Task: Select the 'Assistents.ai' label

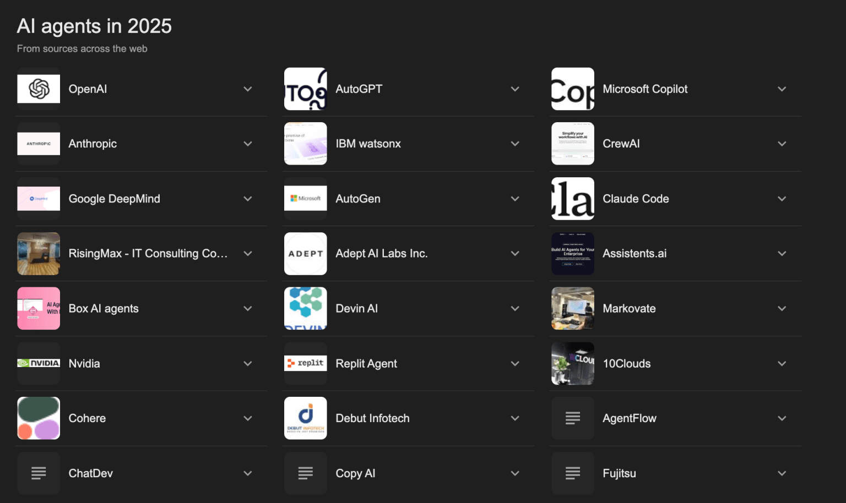Action: 634,254
